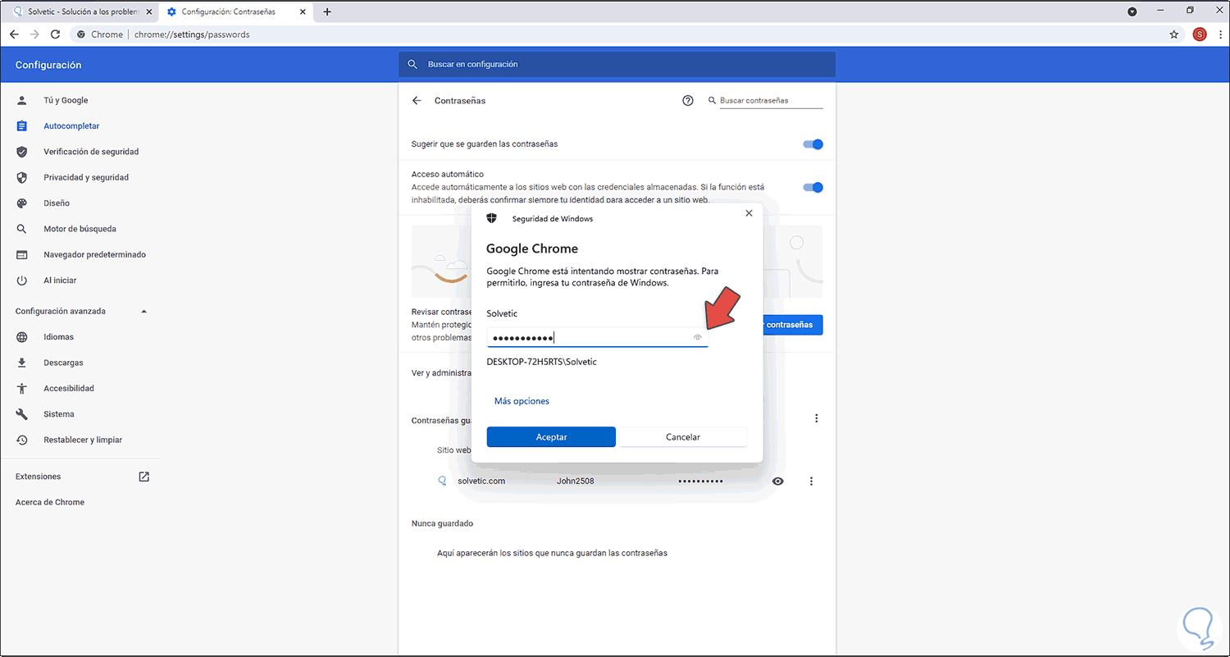Image resolution: width=1230 pixels, height=657 pixels.
Task: Open the solvetic.com site link
Action: [x=481, y=481]
